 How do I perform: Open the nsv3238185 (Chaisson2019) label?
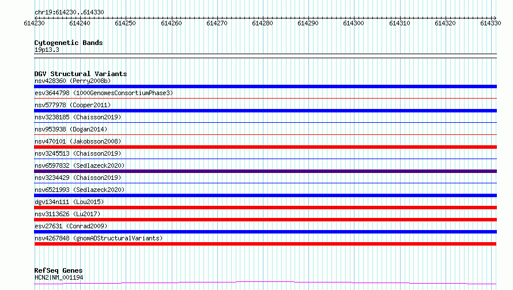(x=78, y=117)
